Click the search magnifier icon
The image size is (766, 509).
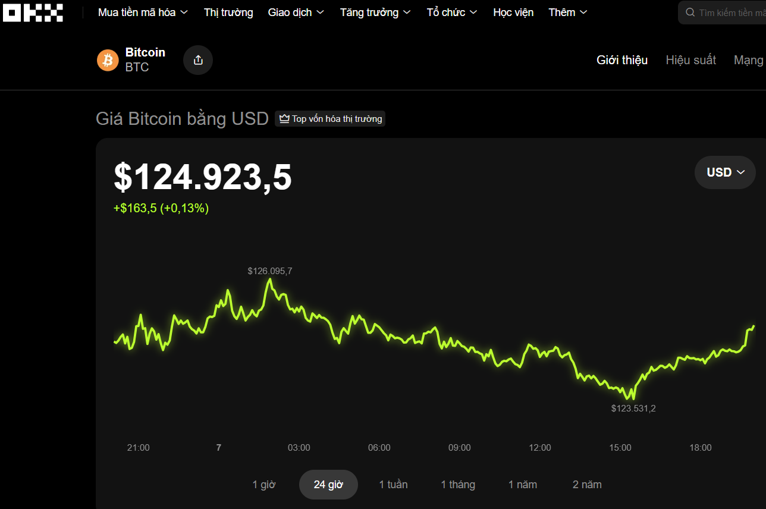coord(690,12)
